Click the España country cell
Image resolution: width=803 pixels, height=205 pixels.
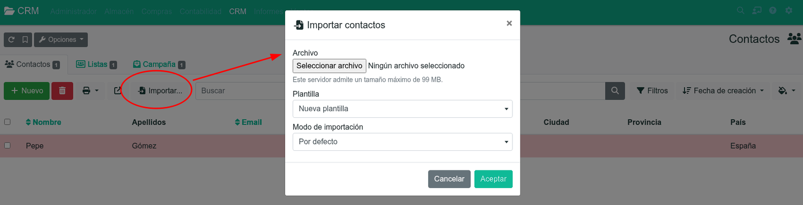(x=743, y=146)
